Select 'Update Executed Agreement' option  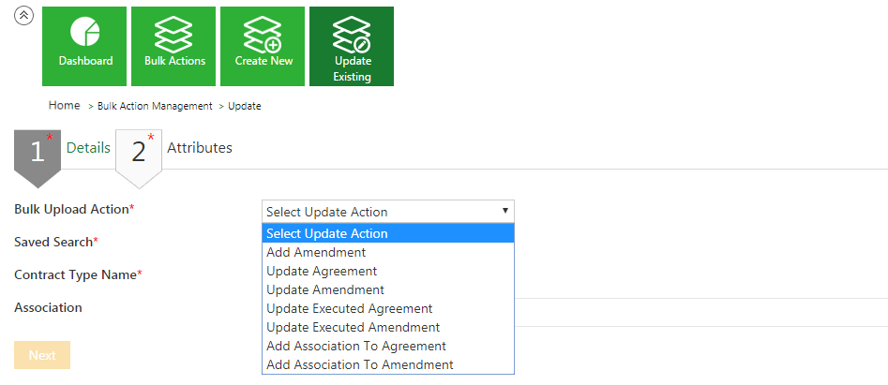click(349, 308)
